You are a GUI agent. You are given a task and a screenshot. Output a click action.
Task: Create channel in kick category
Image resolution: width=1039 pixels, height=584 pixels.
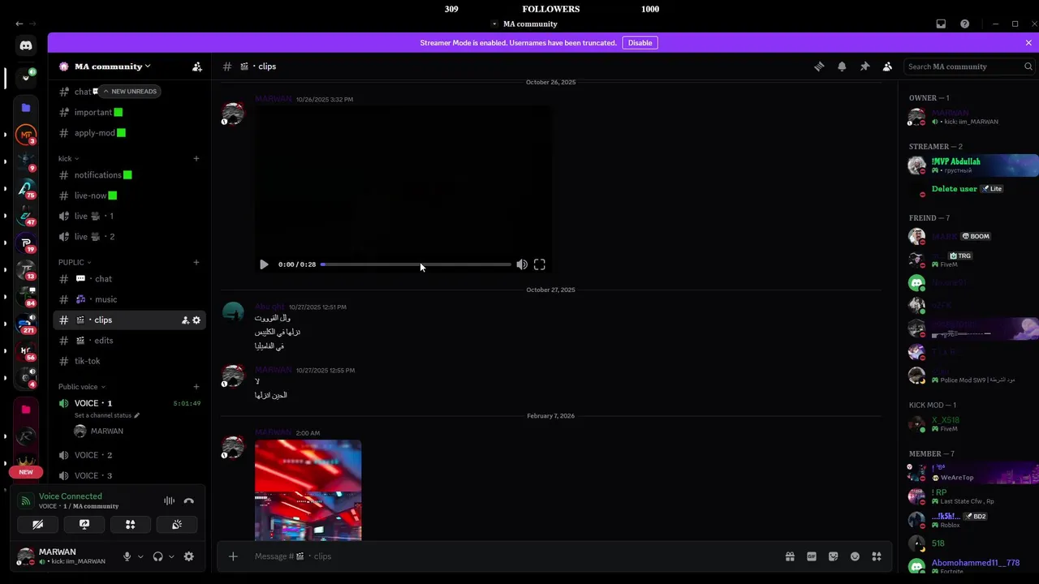tap(196, 159)
